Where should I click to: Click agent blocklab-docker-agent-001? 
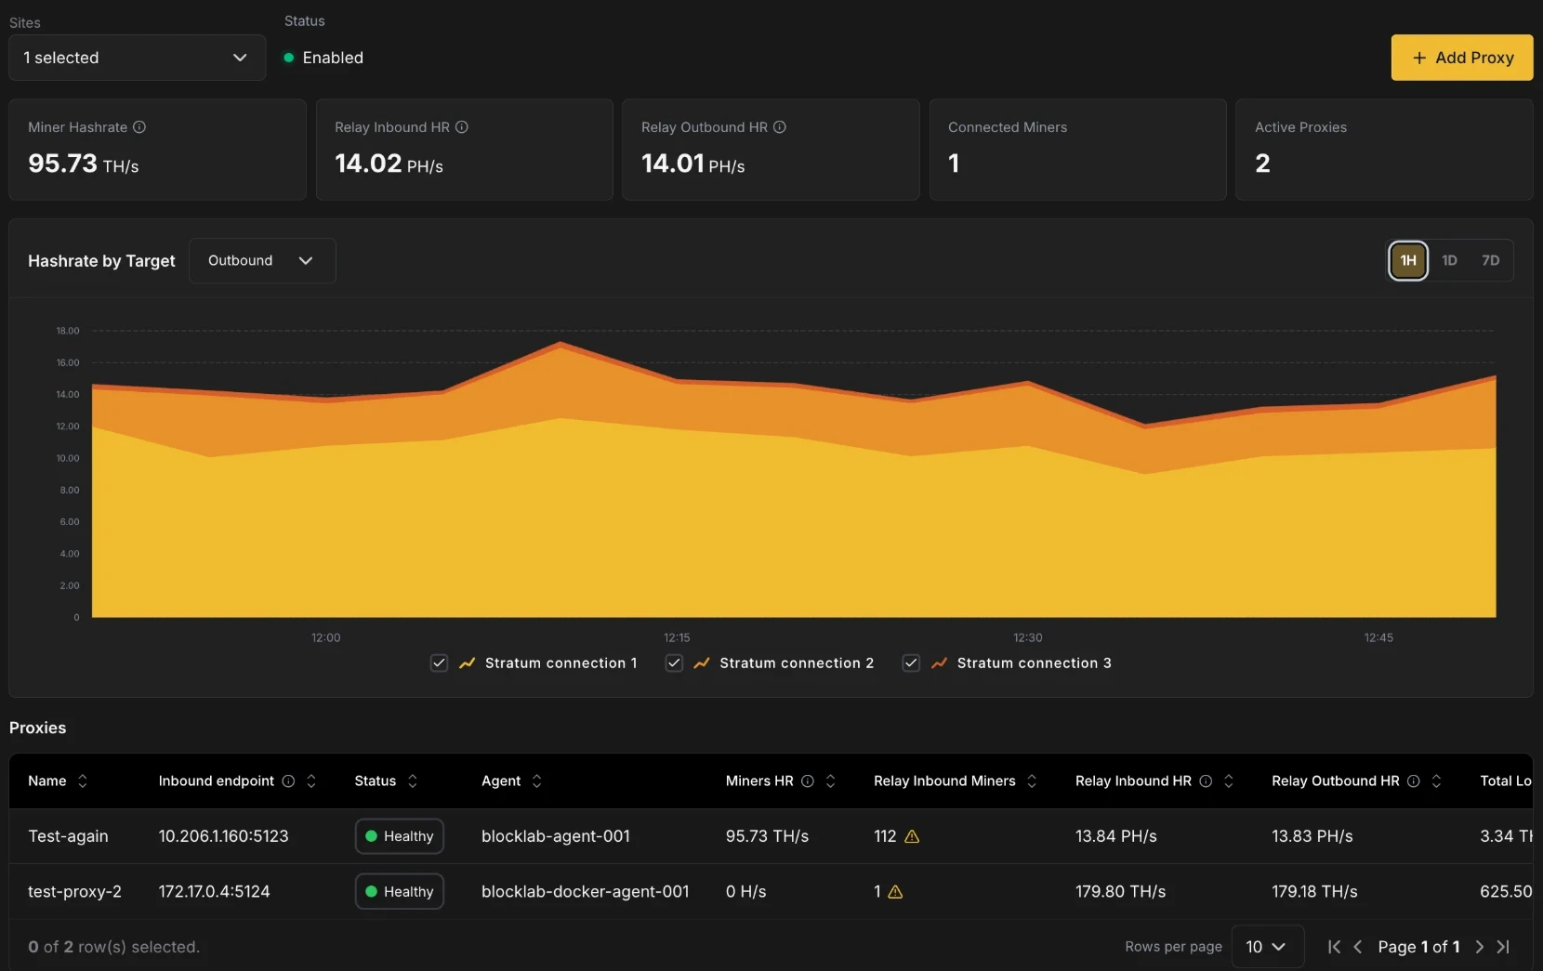pos(586,891)
